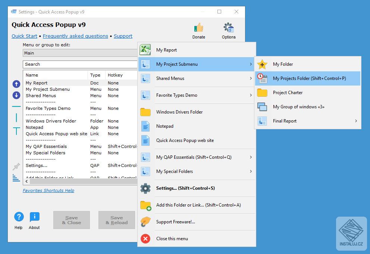Screen dimensions: 370x254
Task: Expand My QAP Esssentials submenu arrow
Action: (x=251, y=157)
